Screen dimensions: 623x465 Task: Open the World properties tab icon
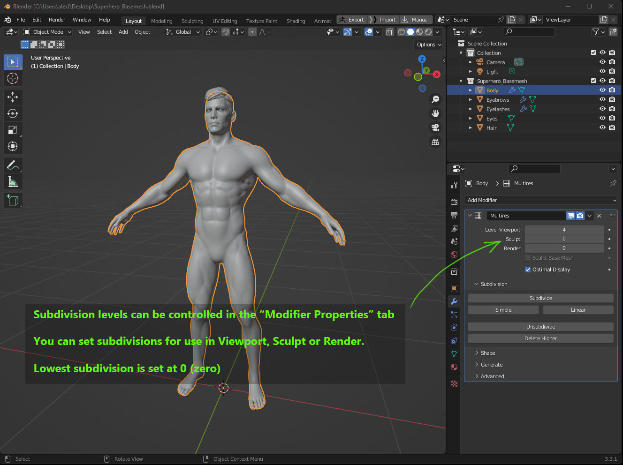coord(454,255)
